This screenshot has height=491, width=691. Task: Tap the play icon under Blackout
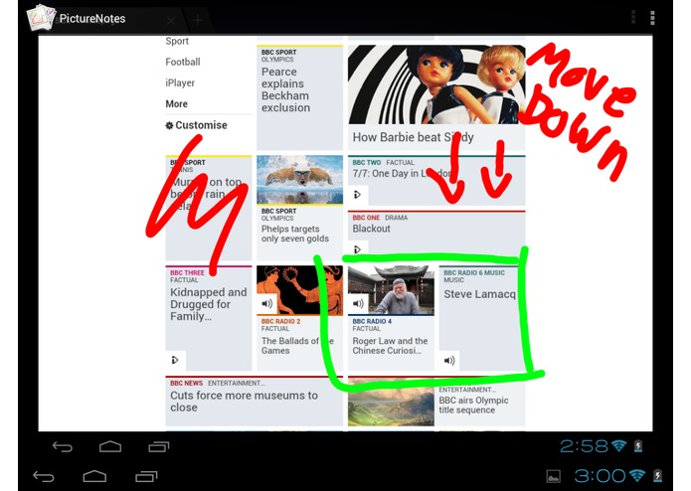point(357,249)
